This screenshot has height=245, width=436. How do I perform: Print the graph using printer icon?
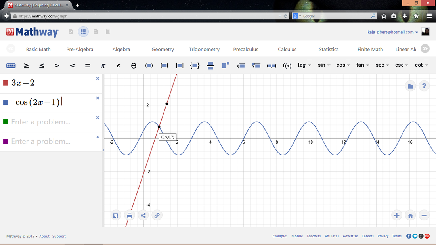tap(129, 216)
